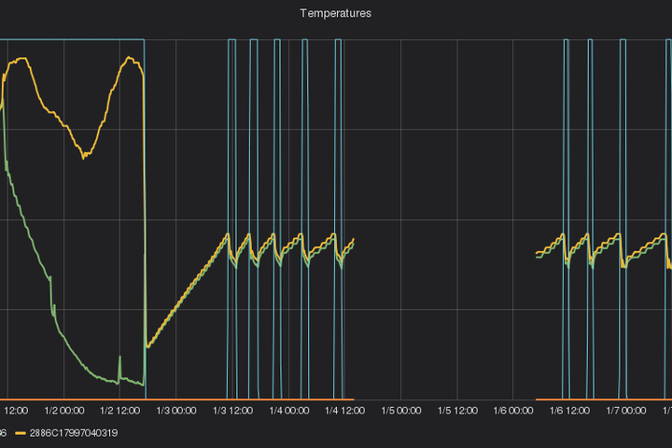The width and height of the screenshot is (672, 448).
Task: Click the 1/5 12:00 axis label
Action: click(x=457, y=411)
